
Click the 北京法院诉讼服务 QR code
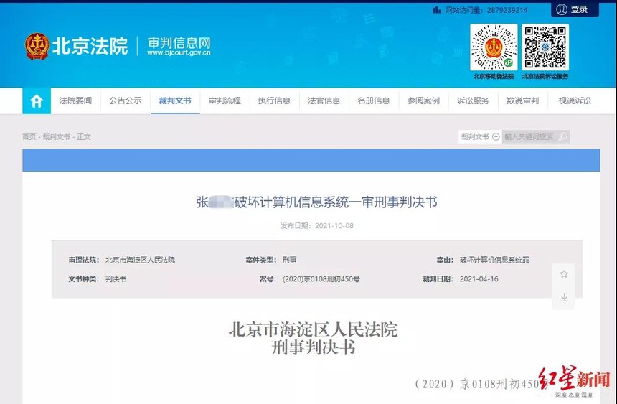coord(545,47)
